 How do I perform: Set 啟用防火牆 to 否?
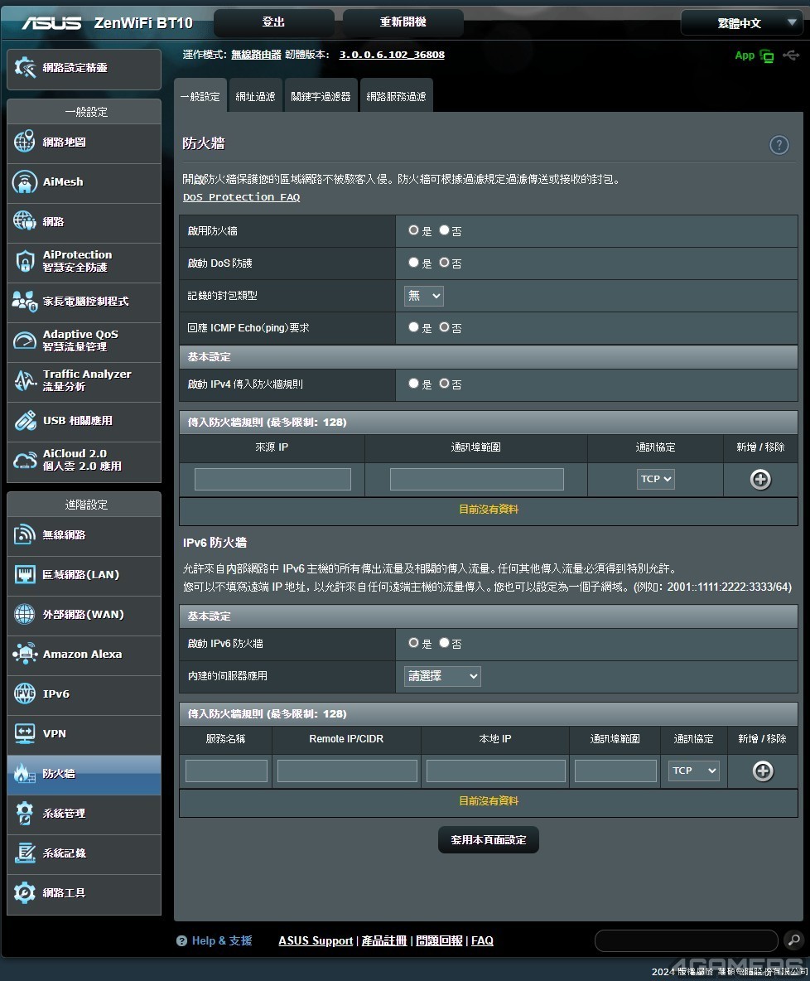tap(444, 230)
